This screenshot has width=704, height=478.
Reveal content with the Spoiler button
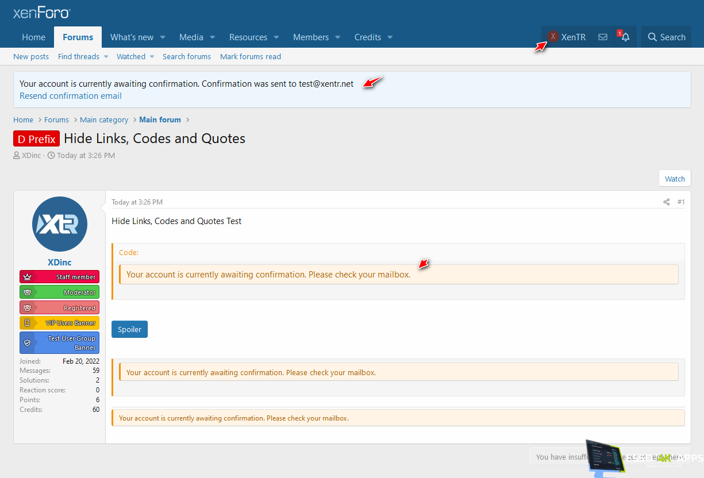[129, 329]
